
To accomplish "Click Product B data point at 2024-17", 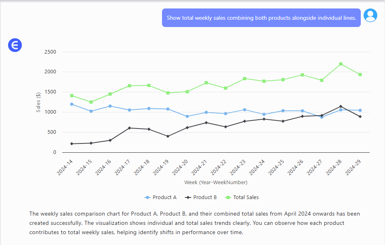I will pos(129,128).
